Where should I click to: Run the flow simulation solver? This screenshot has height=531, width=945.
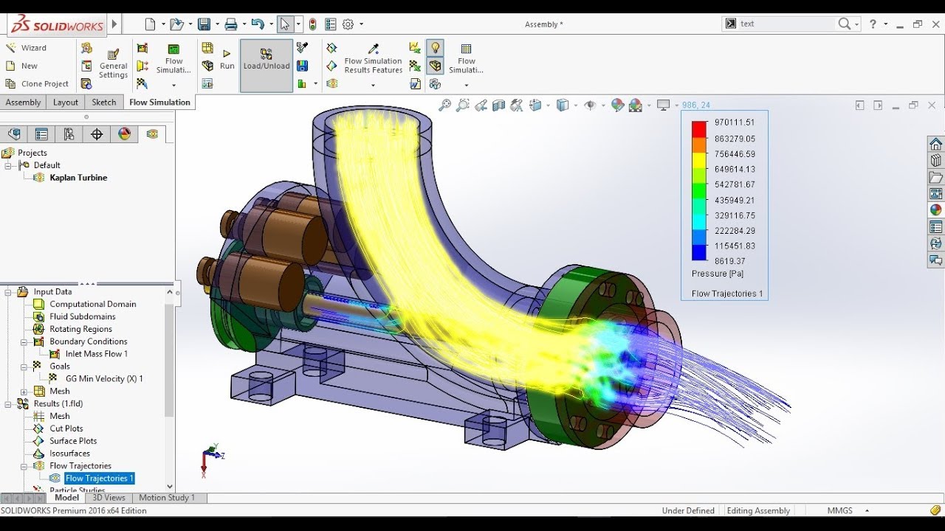coord(227,60)
